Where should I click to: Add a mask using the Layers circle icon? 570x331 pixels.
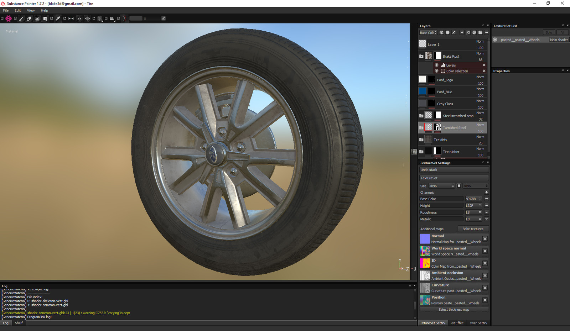tap(447, 32)
